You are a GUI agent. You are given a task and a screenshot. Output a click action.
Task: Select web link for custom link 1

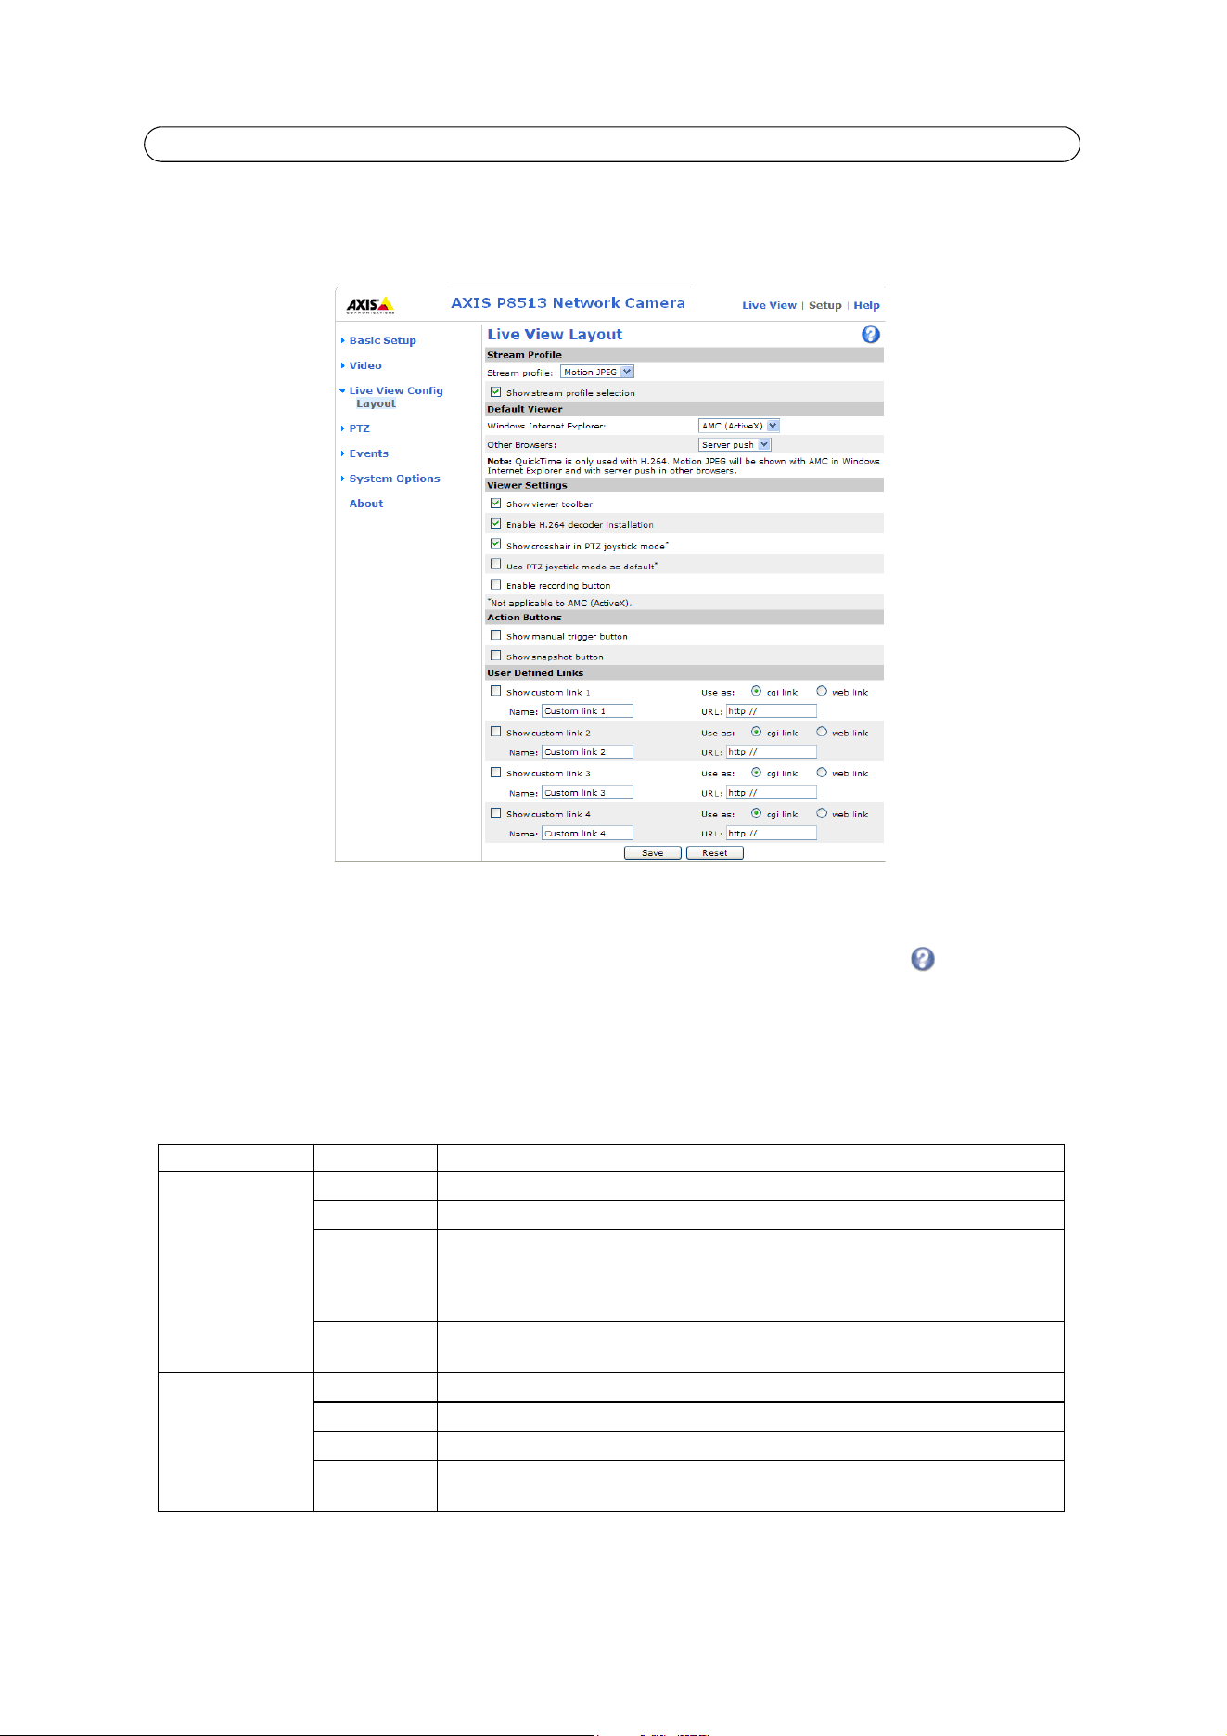pos(822,691)
